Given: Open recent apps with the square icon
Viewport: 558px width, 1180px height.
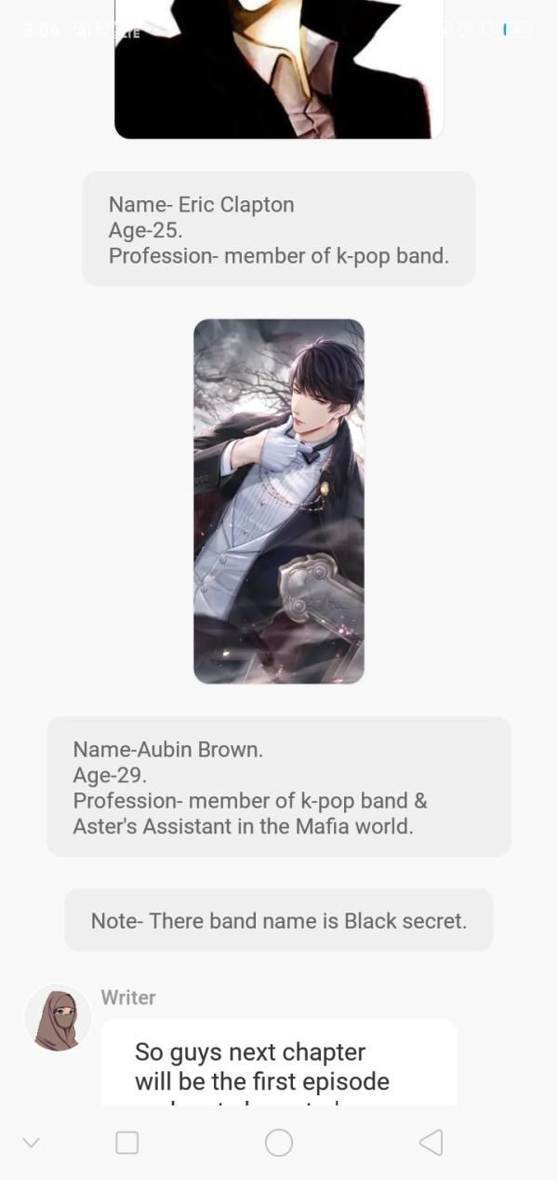Looking at the screenshot, I should (x=127, y=1143).
